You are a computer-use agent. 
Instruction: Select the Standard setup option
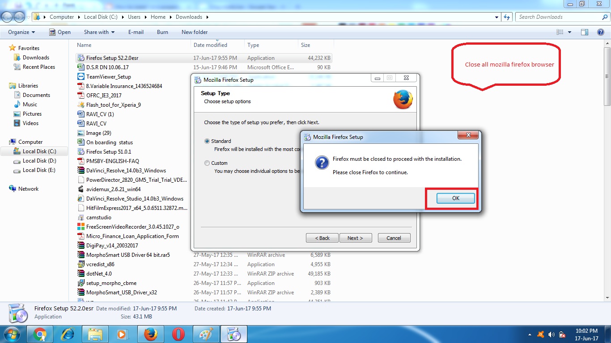click(x=207, y=141)
